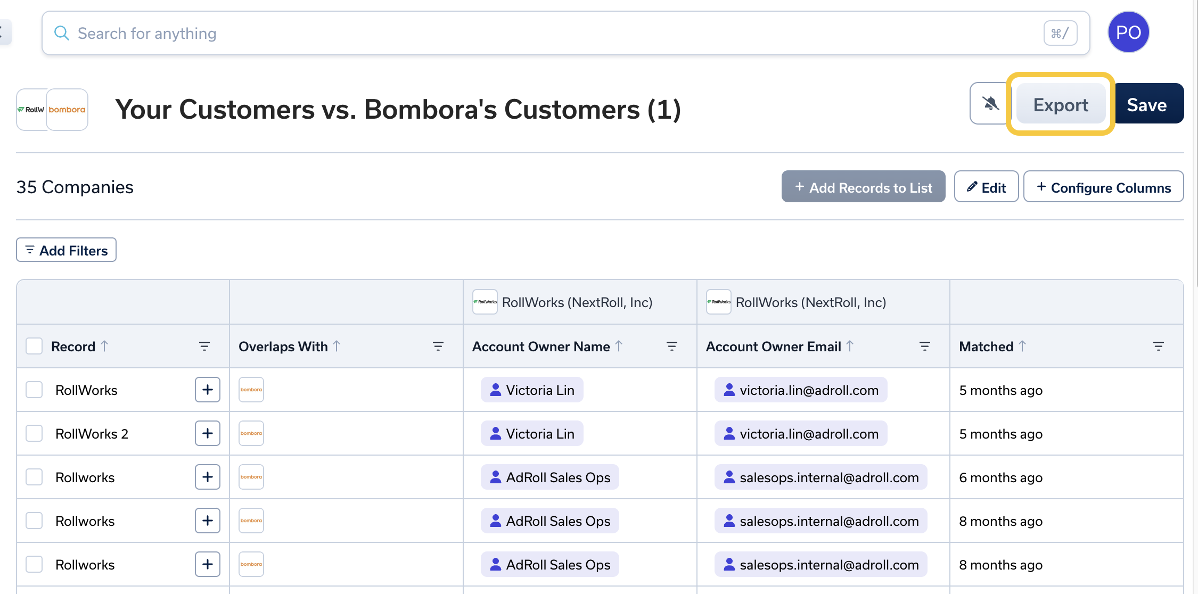Click sort arrow on Account Owner Email
1198x594 pixels.
click(x=850, y=346)
